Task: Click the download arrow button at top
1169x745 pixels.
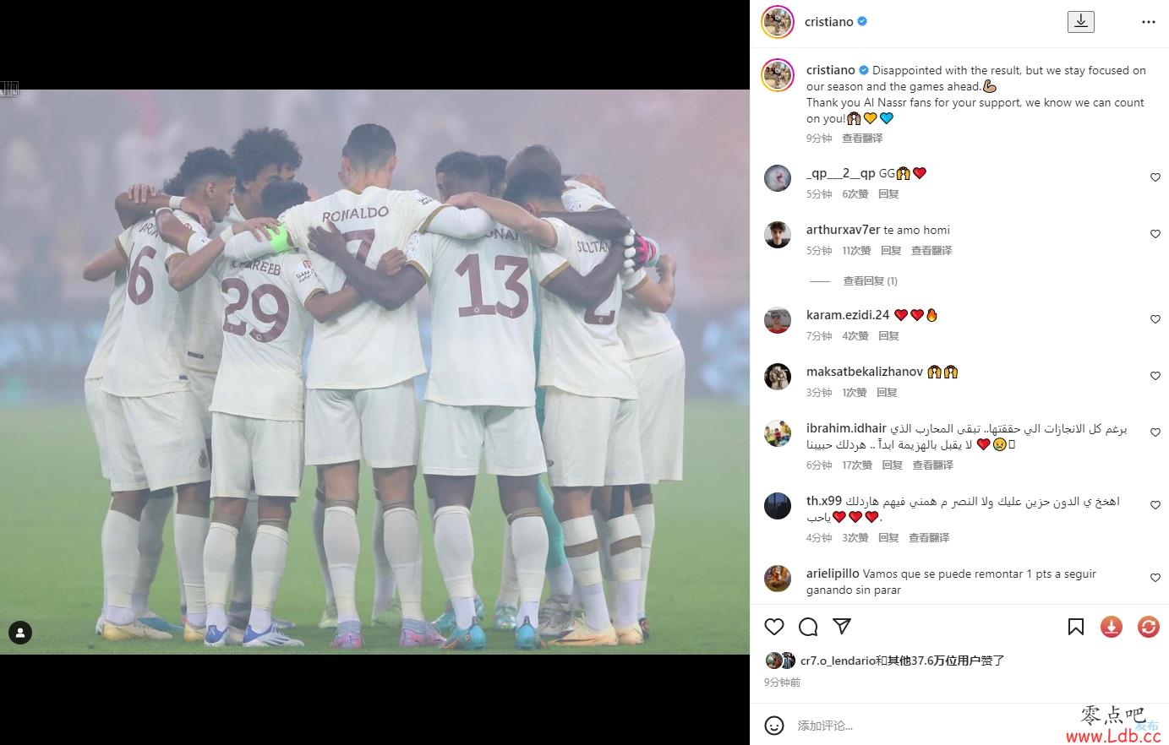Action: pyautogui.click(x=1081, y=22)
